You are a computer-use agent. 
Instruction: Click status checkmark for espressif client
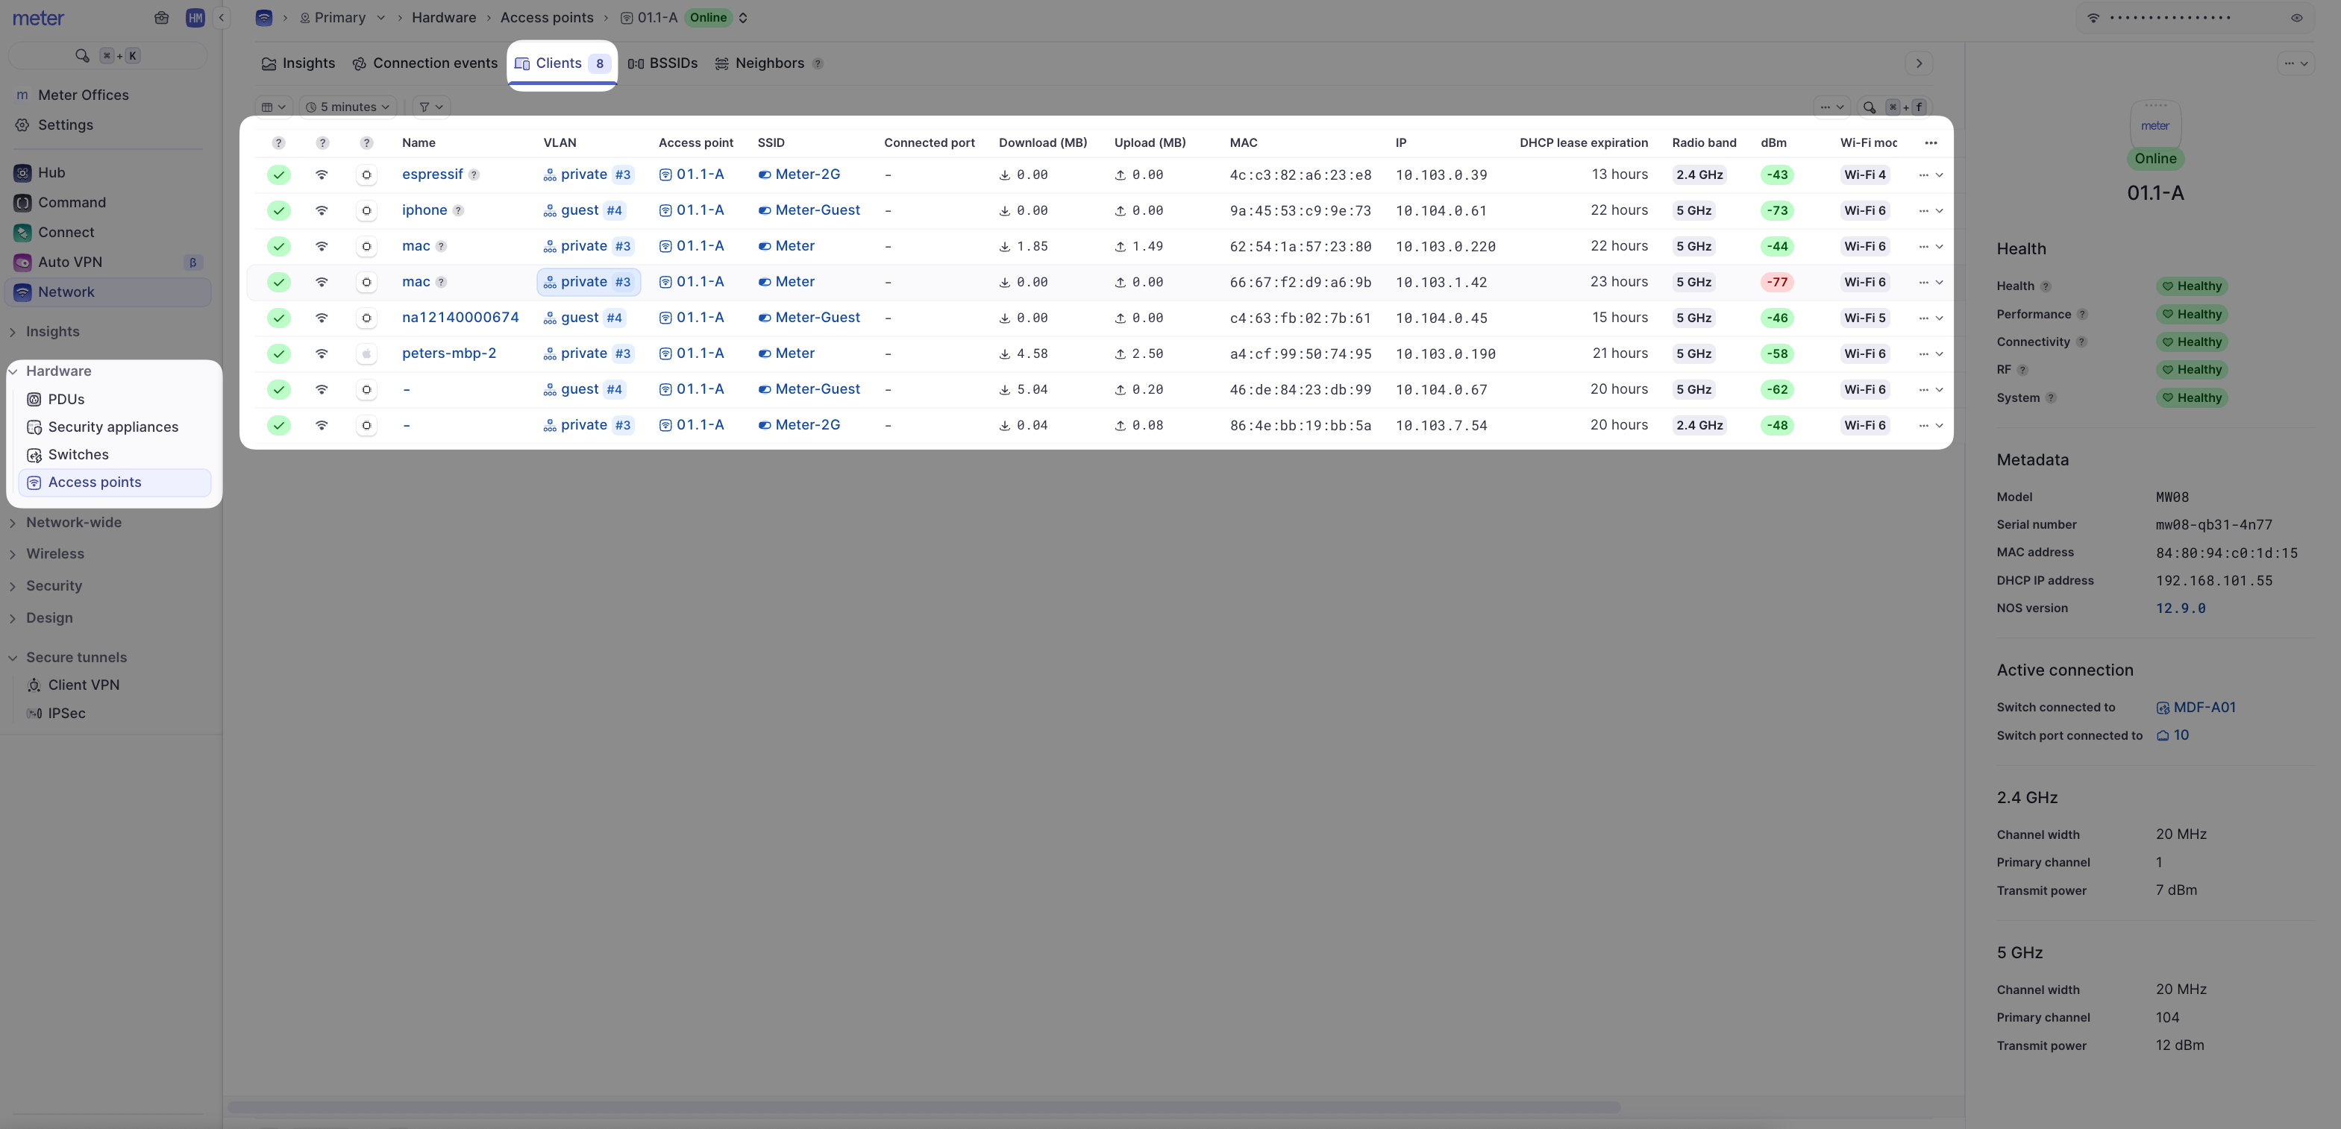(279, 174)
